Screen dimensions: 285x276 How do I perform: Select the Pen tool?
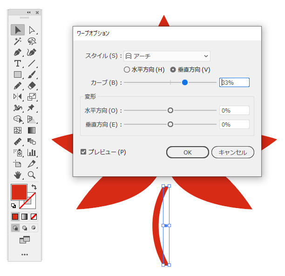click(18, 53)
